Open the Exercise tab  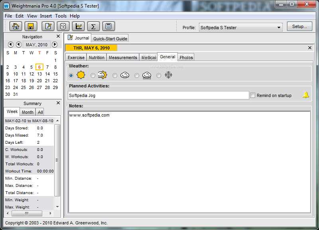pos(76,57)
